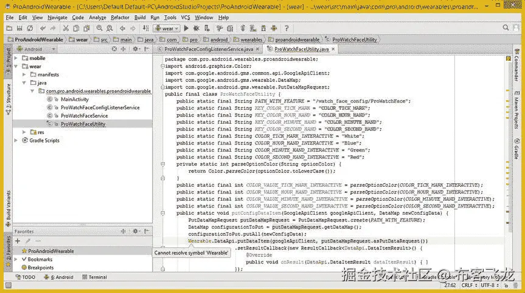Click the Copy icon in toolbar
Viewport: 525px width, 293px height.
(x=76, y=29)
